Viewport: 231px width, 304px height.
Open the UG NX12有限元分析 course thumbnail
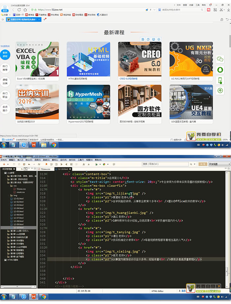pyautogui.click(x=191, y=59)
